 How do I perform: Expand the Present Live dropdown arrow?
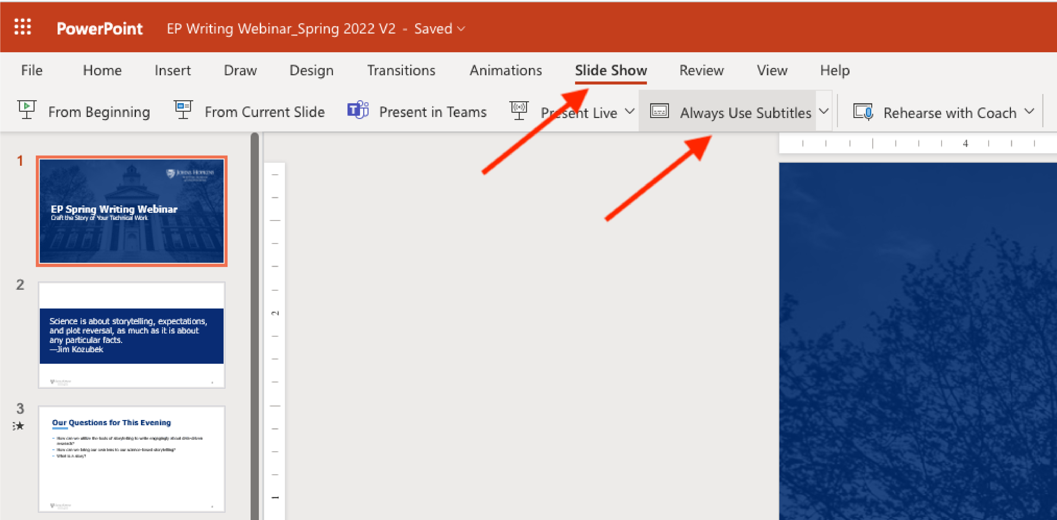(629, 111)
